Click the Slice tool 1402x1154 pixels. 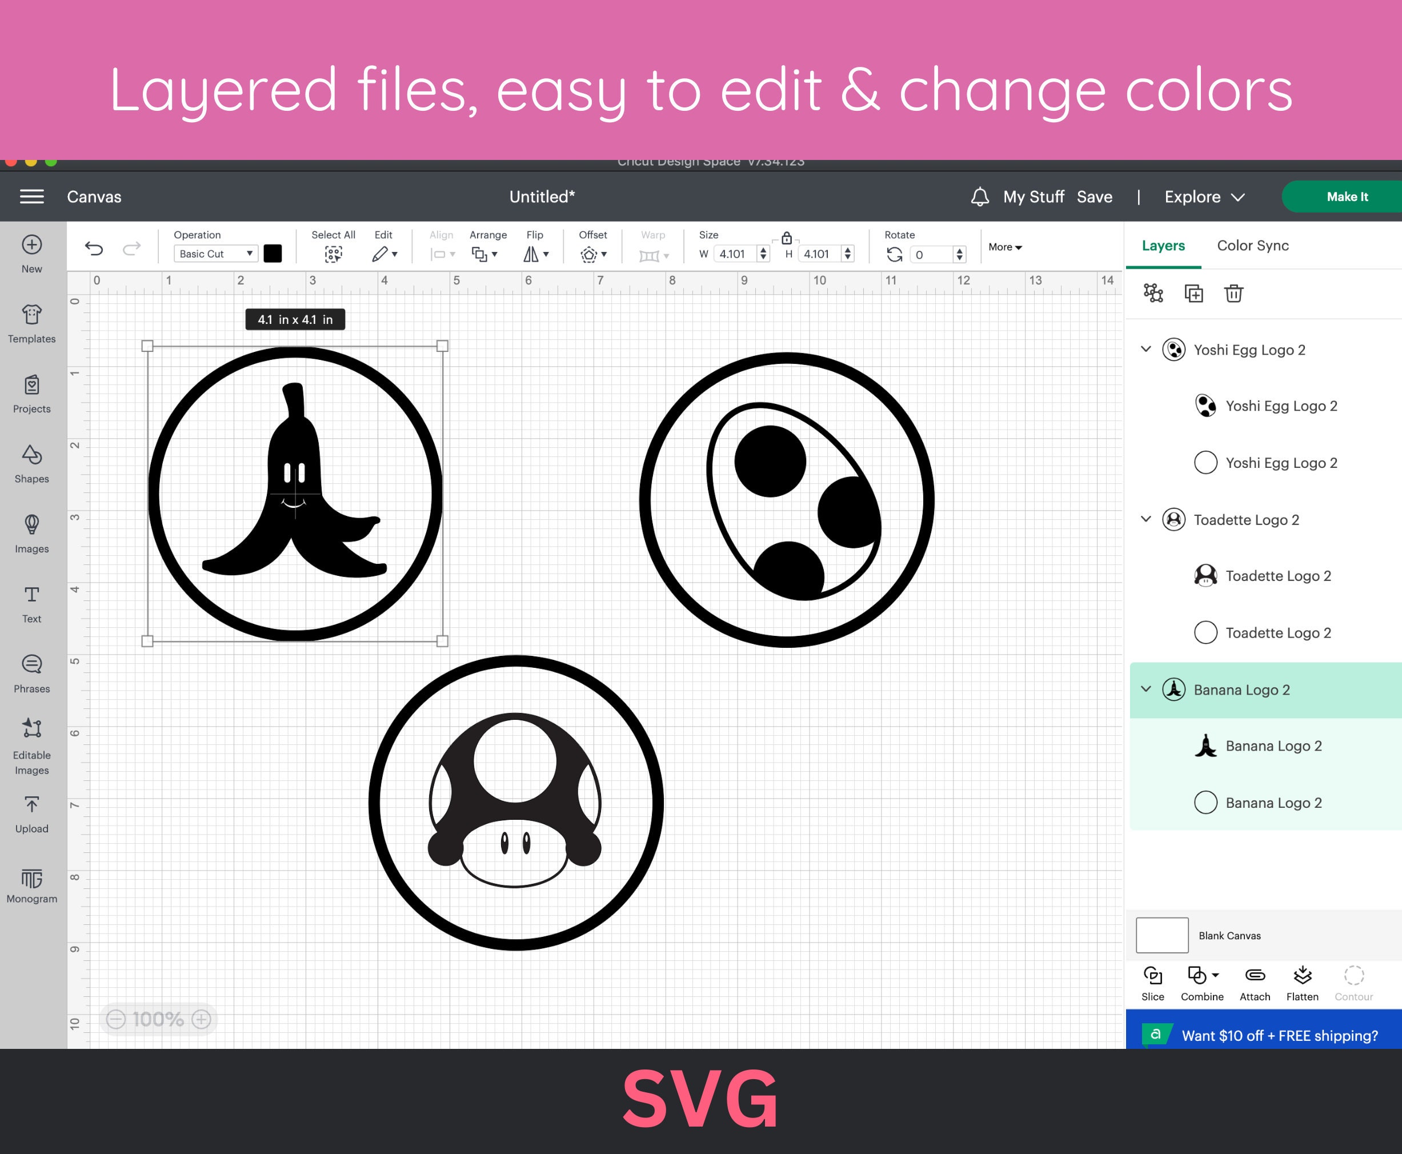click(x=1153, y=984)
